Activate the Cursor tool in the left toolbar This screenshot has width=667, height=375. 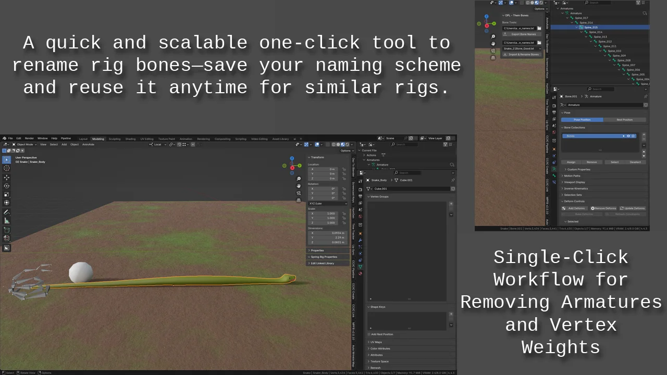[x=7, y=168]
